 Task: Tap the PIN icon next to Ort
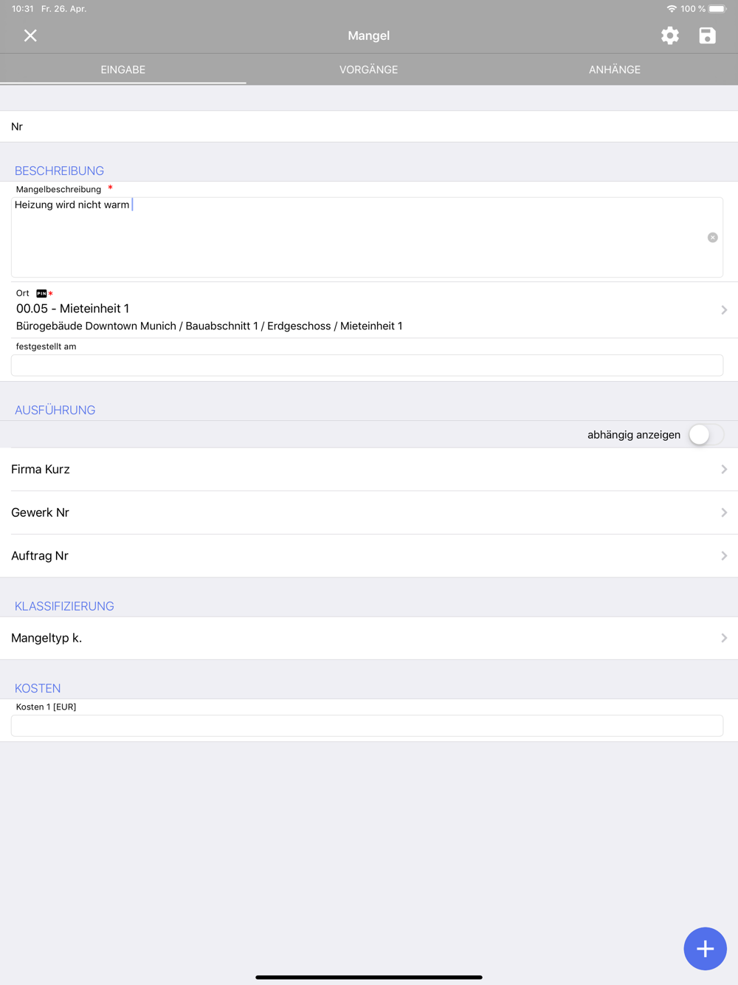(x=41, y=293)
